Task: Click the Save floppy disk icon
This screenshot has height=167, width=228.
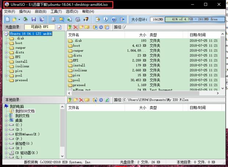Action: point(34,19)
